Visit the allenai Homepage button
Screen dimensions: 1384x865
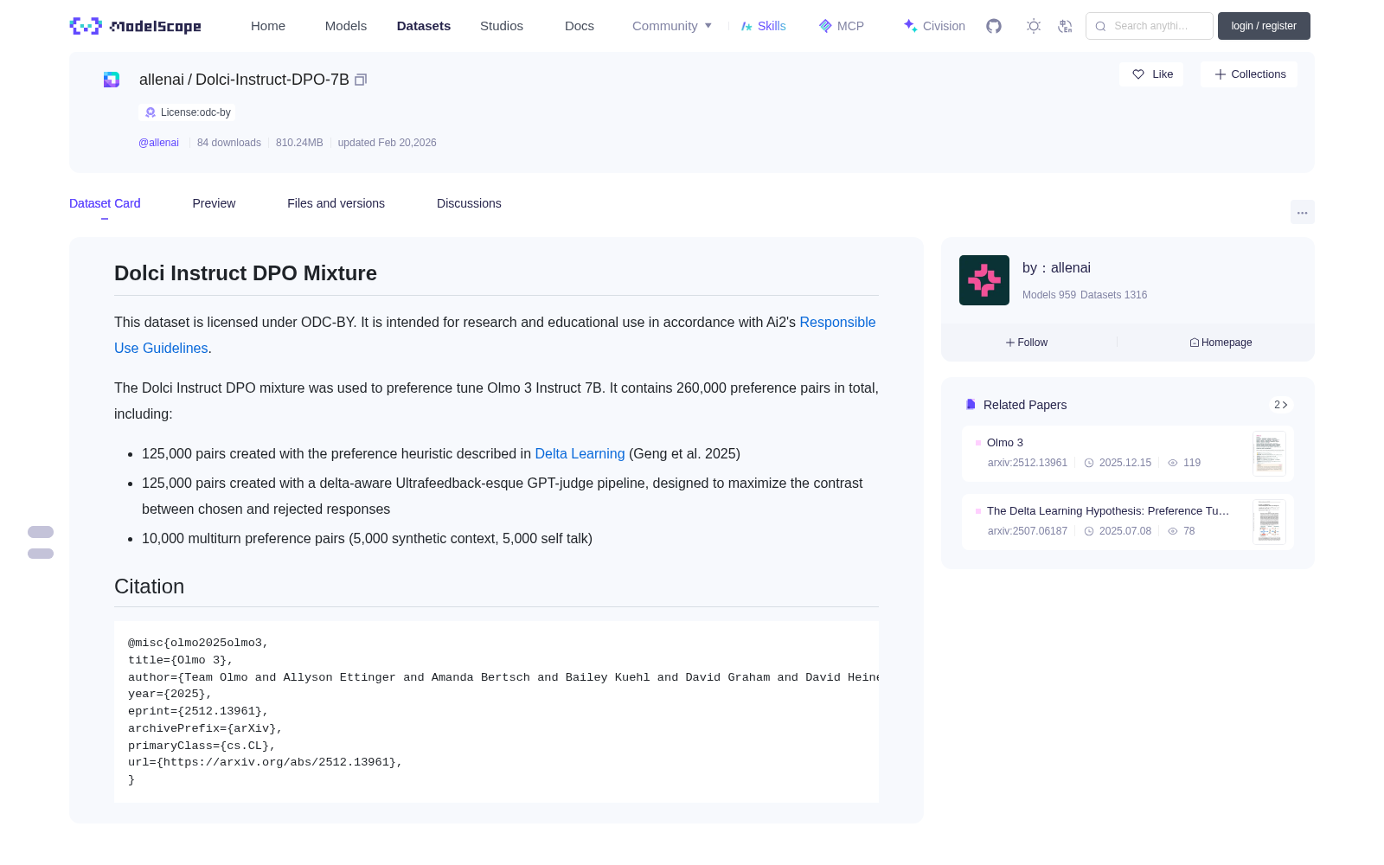point(1221,343)
